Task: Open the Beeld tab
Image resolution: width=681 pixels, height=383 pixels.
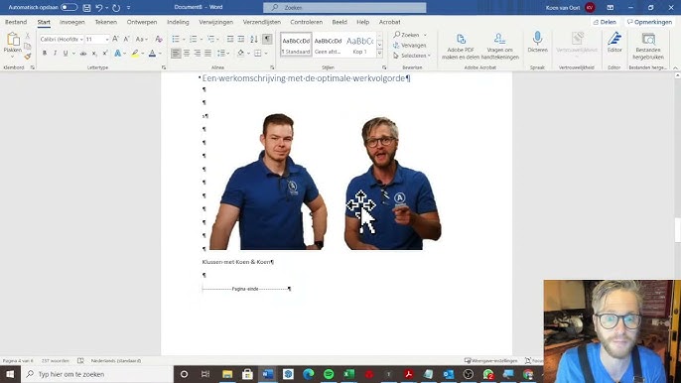Action: click(x=340, y=22)
